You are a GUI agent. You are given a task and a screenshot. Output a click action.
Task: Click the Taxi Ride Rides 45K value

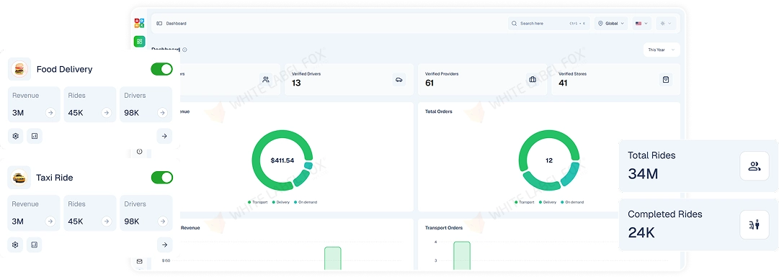click(76, 221)
